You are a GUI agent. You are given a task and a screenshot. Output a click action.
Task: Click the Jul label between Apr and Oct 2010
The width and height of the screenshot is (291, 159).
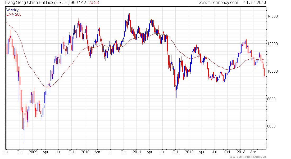pyautogui.click(x=110, y=152)
